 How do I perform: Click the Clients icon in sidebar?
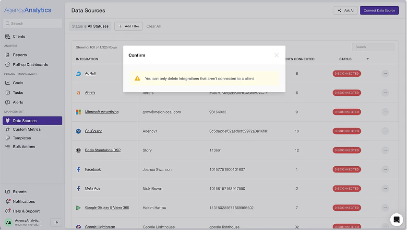(8, 36)
